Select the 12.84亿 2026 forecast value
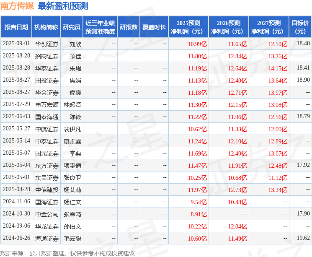This screenshot has height=257, width=312. pos(237,56)
